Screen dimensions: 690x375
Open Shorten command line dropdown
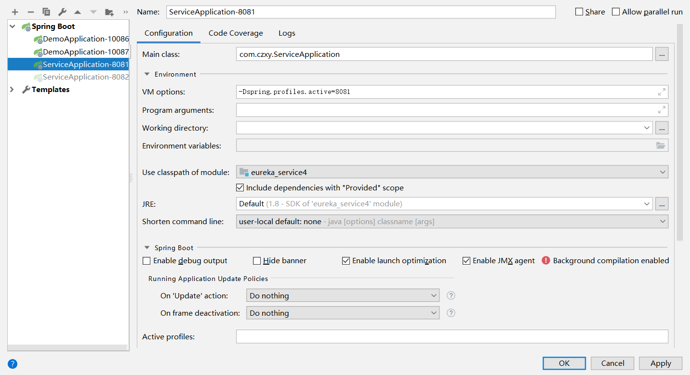452,221
